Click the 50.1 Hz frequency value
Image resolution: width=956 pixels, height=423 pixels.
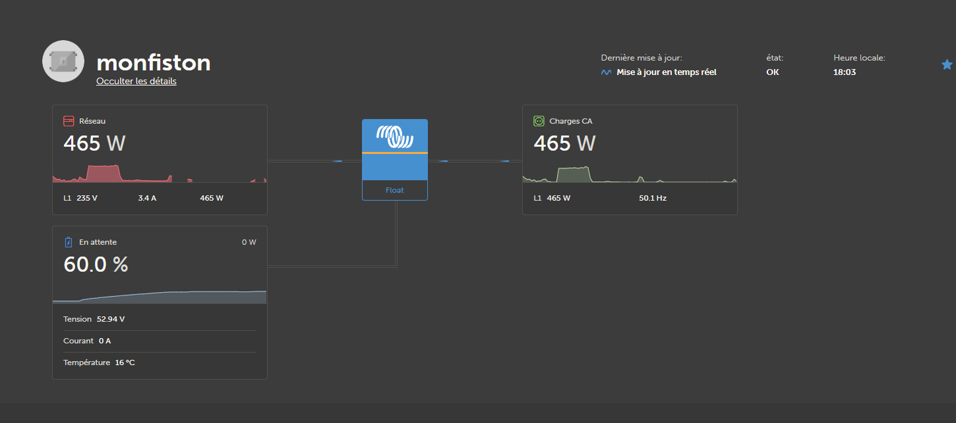pyautogui.click(x=653, y=198)
